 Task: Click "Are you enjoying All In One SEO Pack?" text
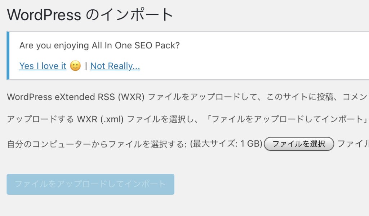(99, 45)
